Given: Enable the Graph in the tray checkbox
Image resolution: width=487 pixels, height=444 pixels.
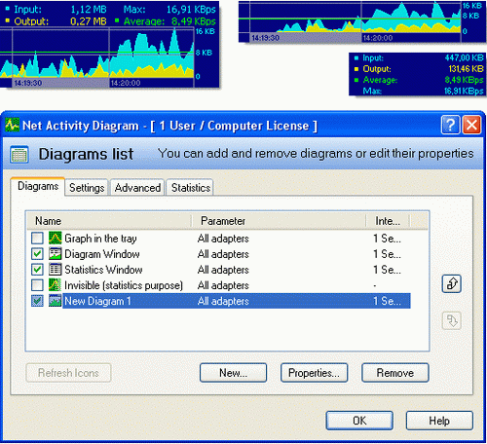Looking at the screenshot, I should (37, 239).
